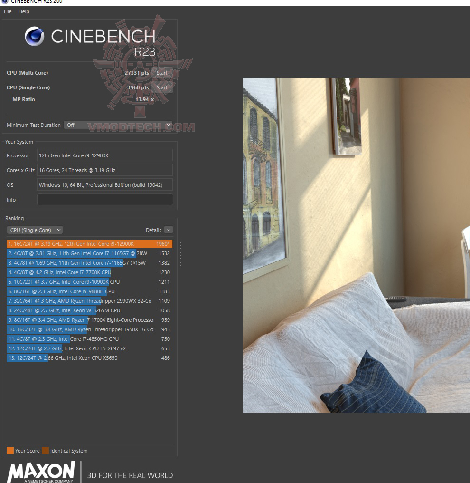Viewport: 470px width, 483px height.
Task: Click the empty Info input field
Action: [x=105, y=200]
